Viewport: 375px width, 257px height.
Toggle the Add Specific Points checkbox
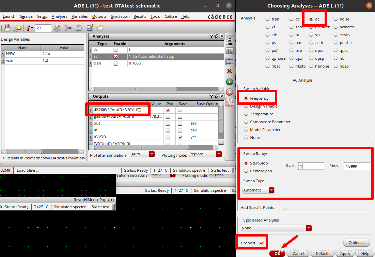[285, 208]
